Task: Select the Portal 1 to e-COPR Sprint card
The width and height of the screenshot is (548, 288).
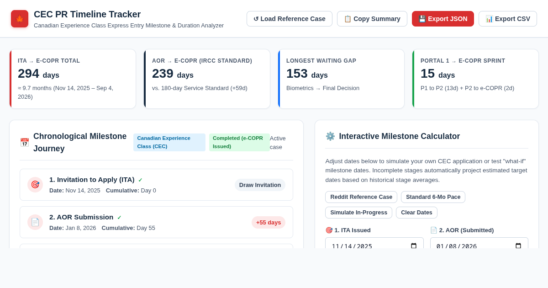Action: coord(475,79)
